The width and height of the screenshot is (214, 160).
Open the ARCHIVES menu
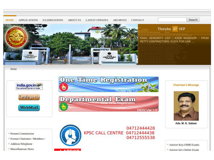tap(119, 20)
